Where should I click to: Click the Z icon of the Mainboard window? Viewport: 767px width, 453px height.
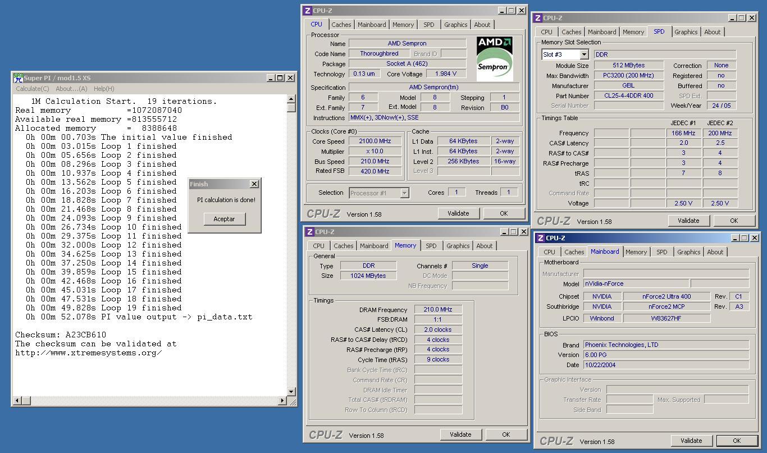pos(540,238)
